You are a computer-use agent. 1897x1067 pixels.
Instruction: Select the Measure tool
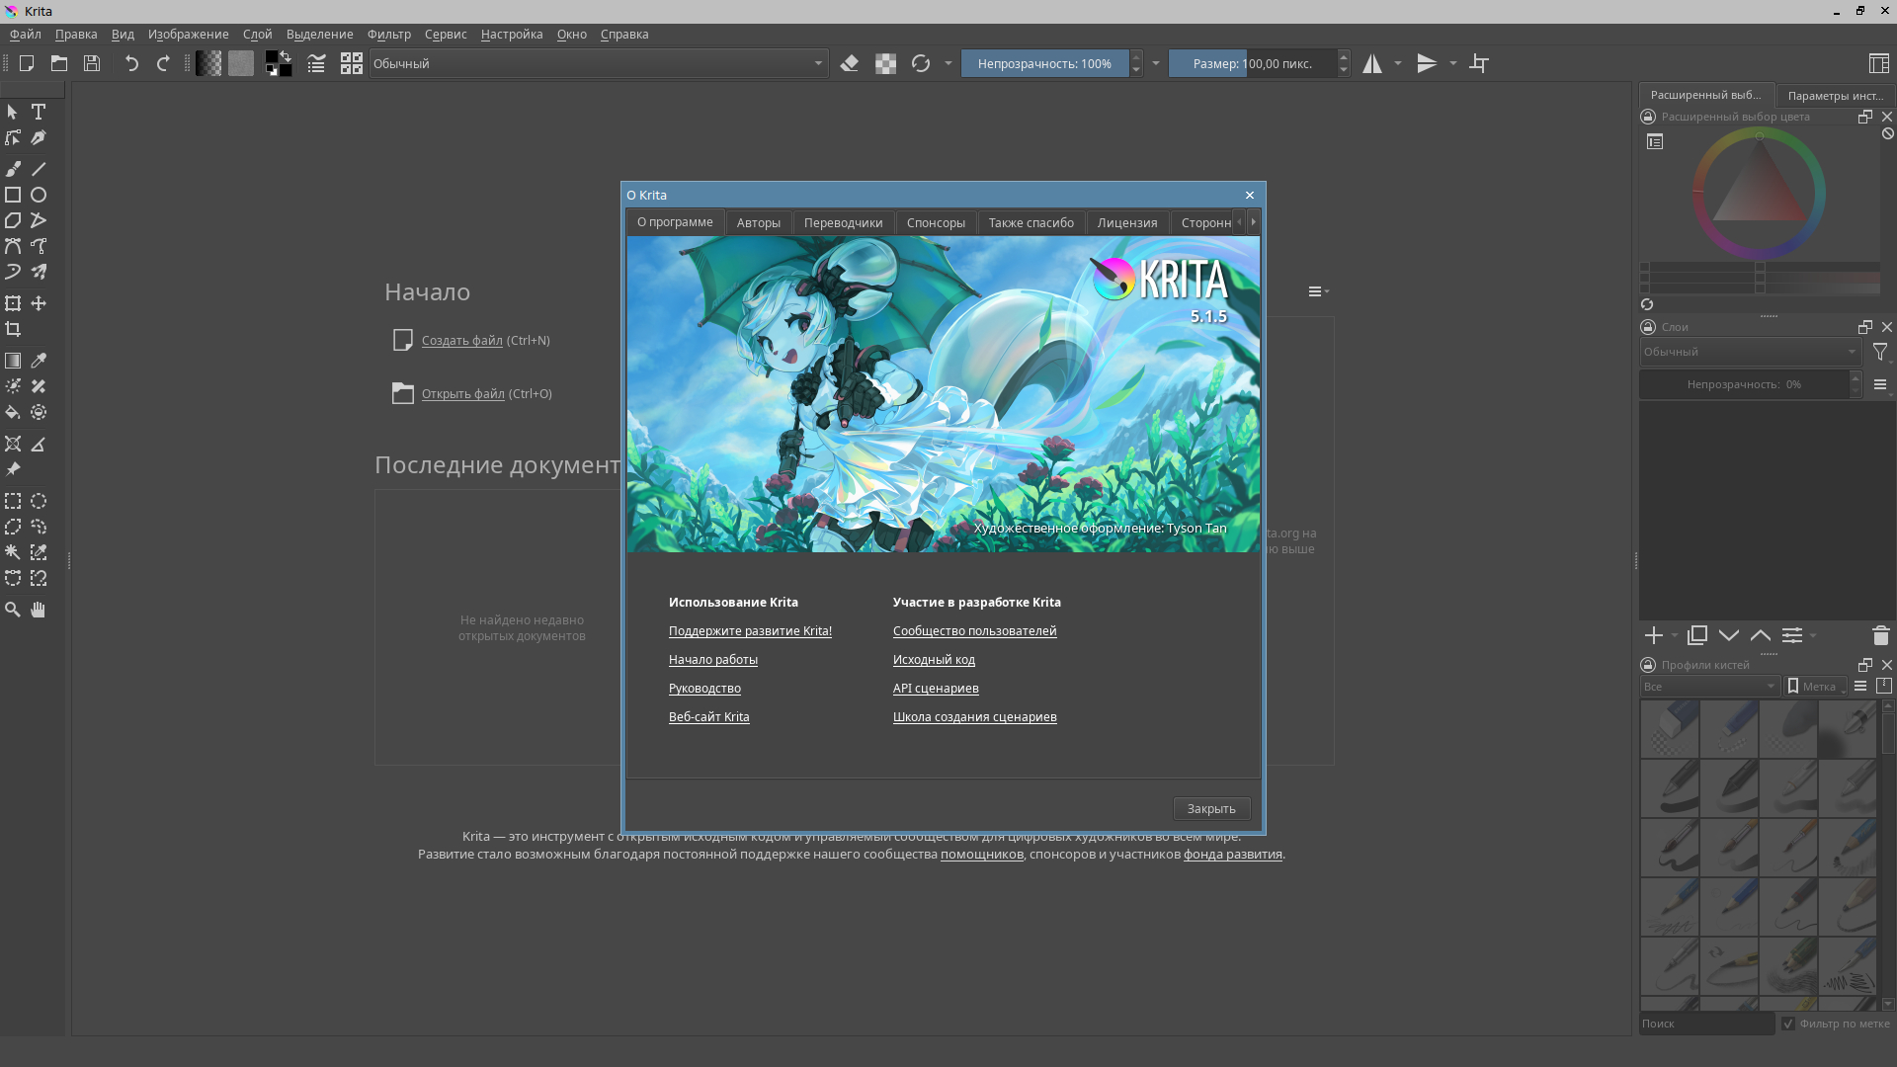[39, 444]
